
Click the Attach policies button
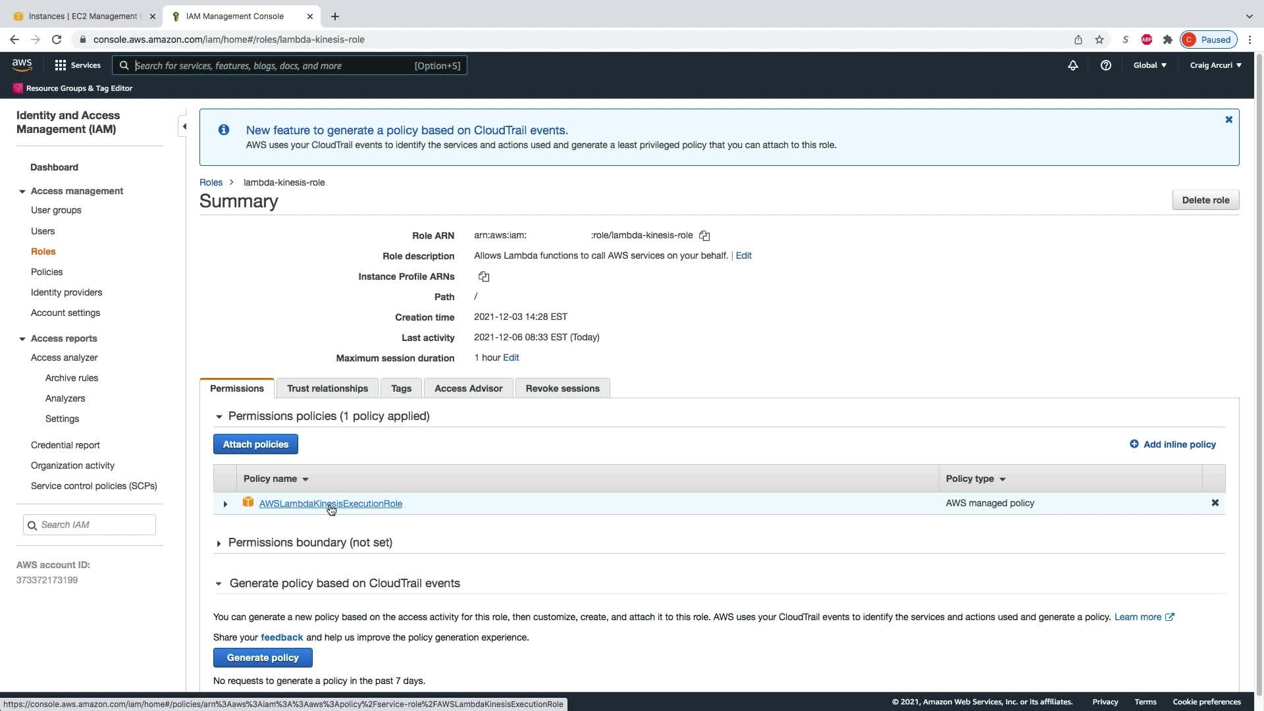click(x=255, y=444)
